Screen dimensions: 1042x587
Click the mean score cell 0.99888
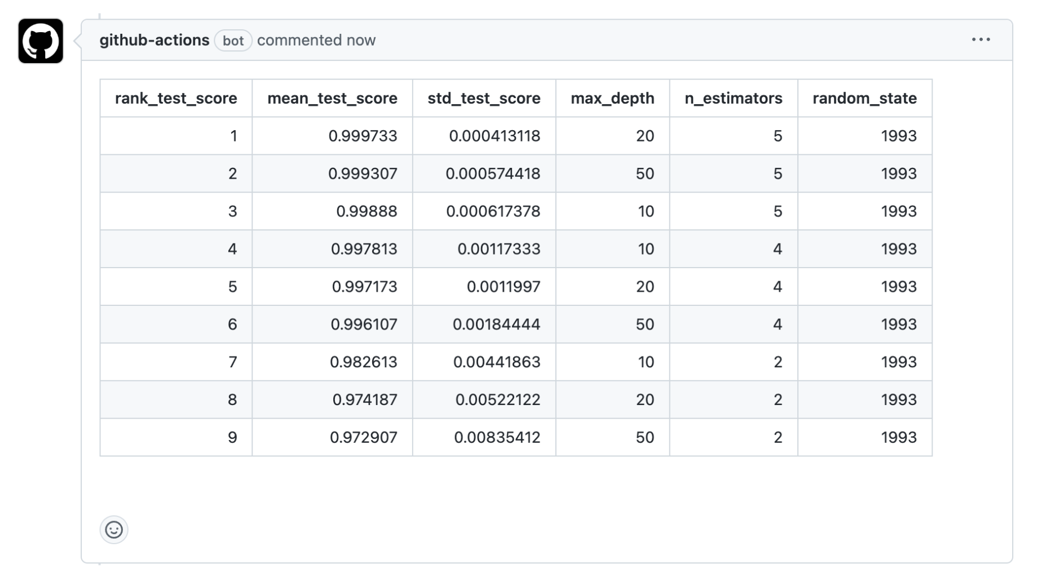pos(332,211)
